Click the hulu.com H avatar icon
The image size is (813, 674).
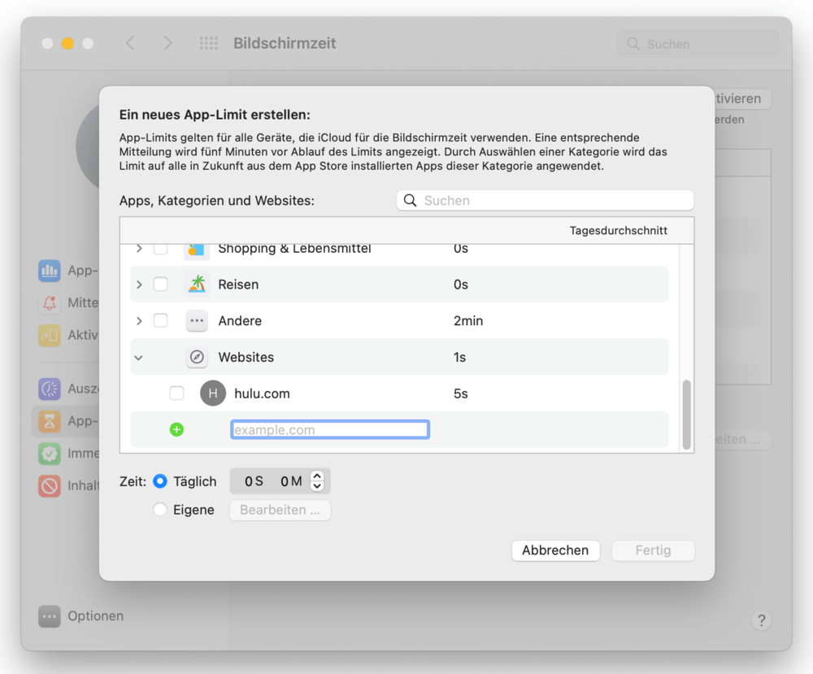212,394
